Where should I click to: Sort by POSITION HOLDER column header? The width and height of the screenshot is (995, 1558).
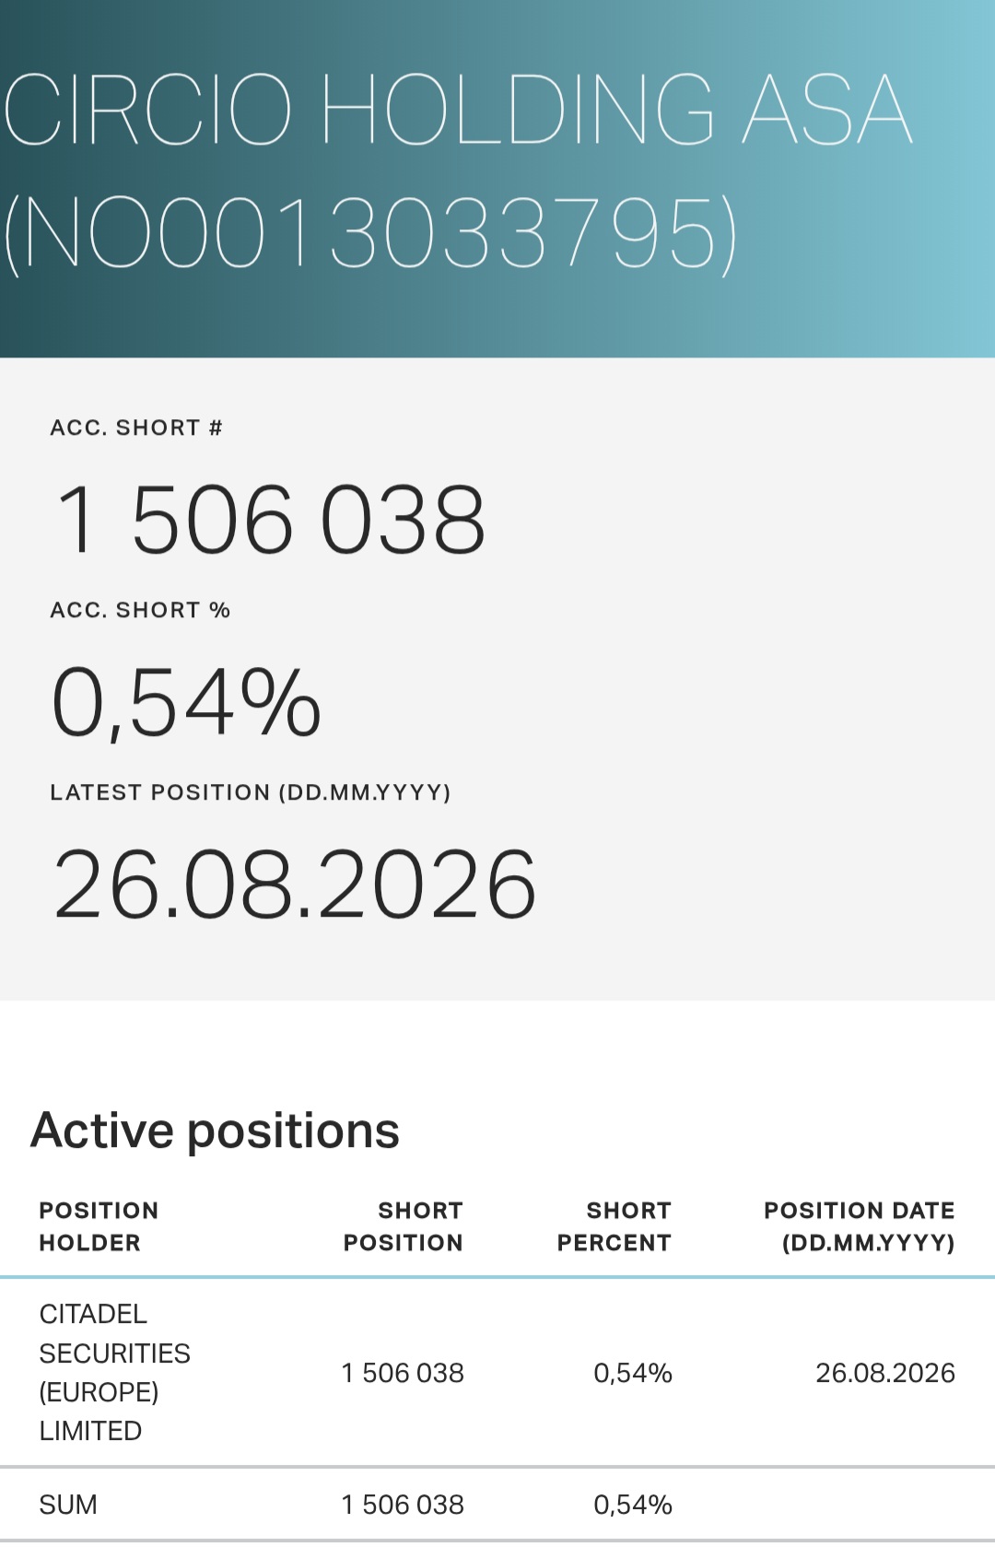pyautogui.click(x=99, y=1226)
